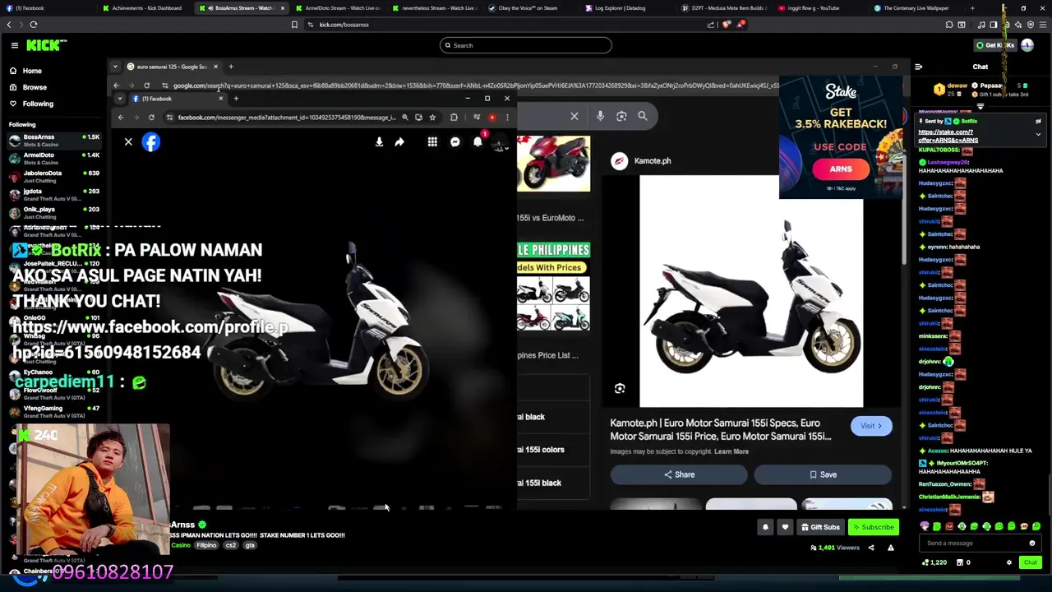Select ArmelDoto channel in the sidebar

click(53, 158)
